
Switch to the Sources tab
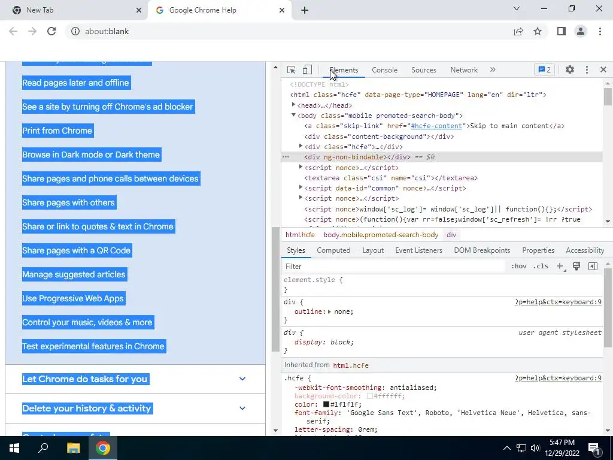(x=423, y=69)
